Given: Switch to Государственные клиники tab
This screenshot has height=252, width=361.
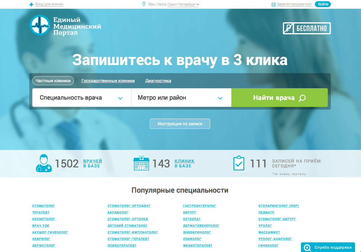Looking at the screenshot, I should click(x=108, y=81).
